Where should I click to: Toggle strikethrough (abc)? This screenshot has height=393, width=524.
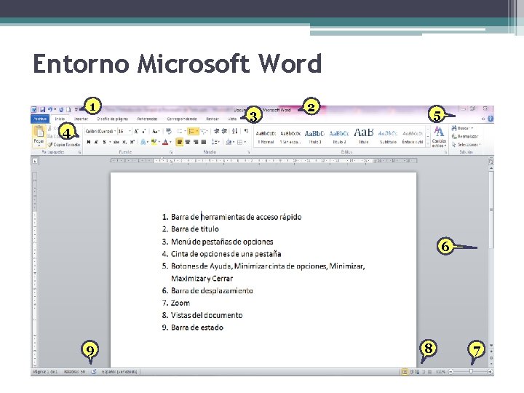coord(116,142)
